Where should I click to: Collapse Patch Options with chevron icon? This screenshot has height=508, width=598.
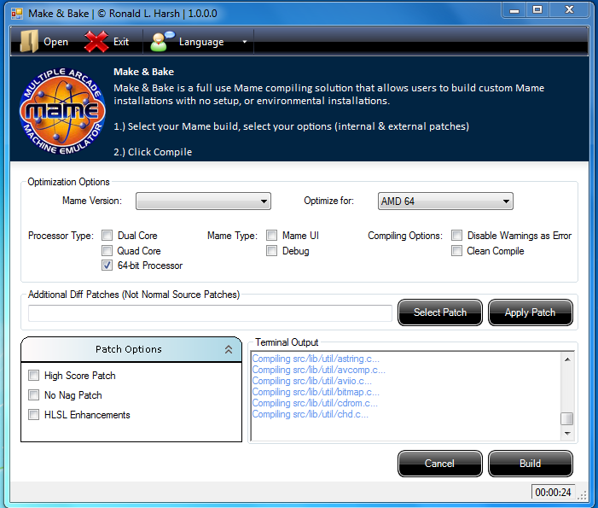coord(229,349)
